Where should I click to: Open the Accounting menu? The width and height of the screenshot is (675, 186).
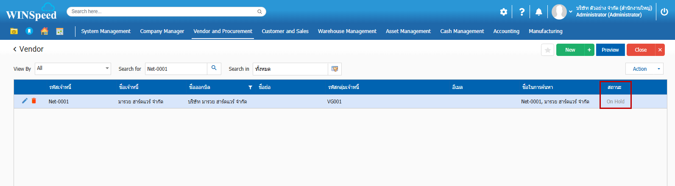coord(506,31)
